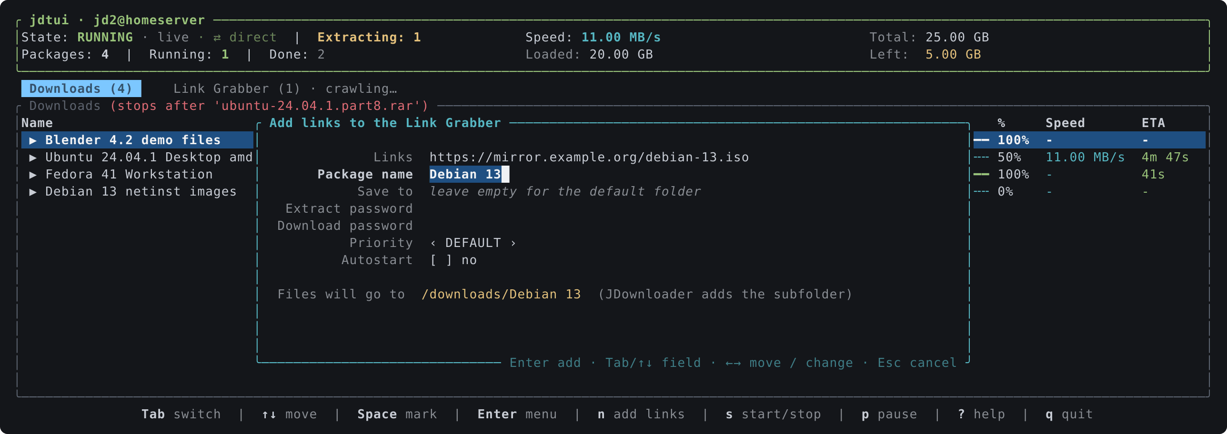The image size is (1227, 434).
Task: Click 'Enter add' in dialog footer
Action: pos(545,363)
